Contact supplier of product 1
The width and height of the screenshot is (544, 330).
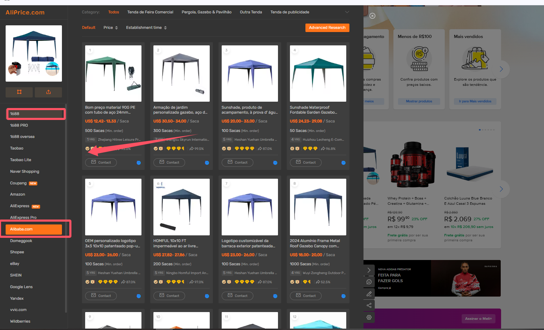pos(101,162)
